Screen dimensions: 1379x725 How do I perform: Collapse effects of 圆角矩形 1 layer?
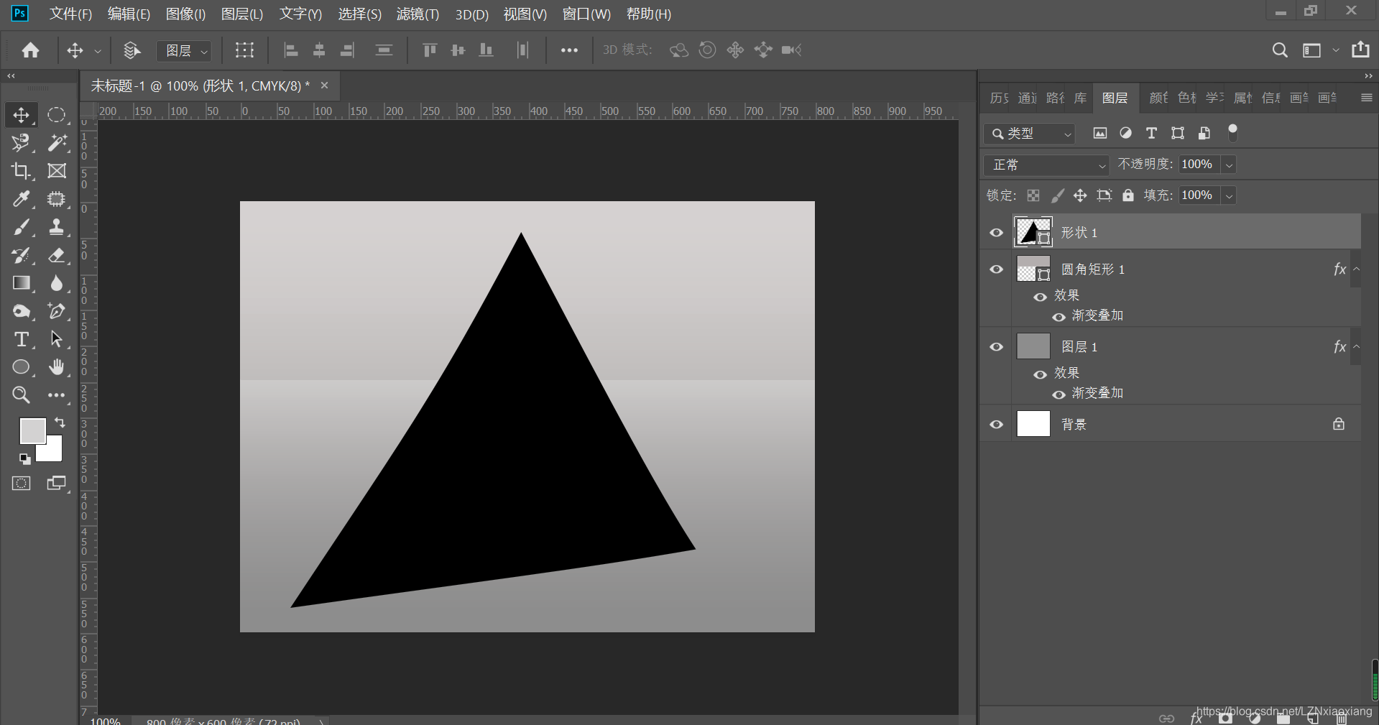click(1357, 269)
